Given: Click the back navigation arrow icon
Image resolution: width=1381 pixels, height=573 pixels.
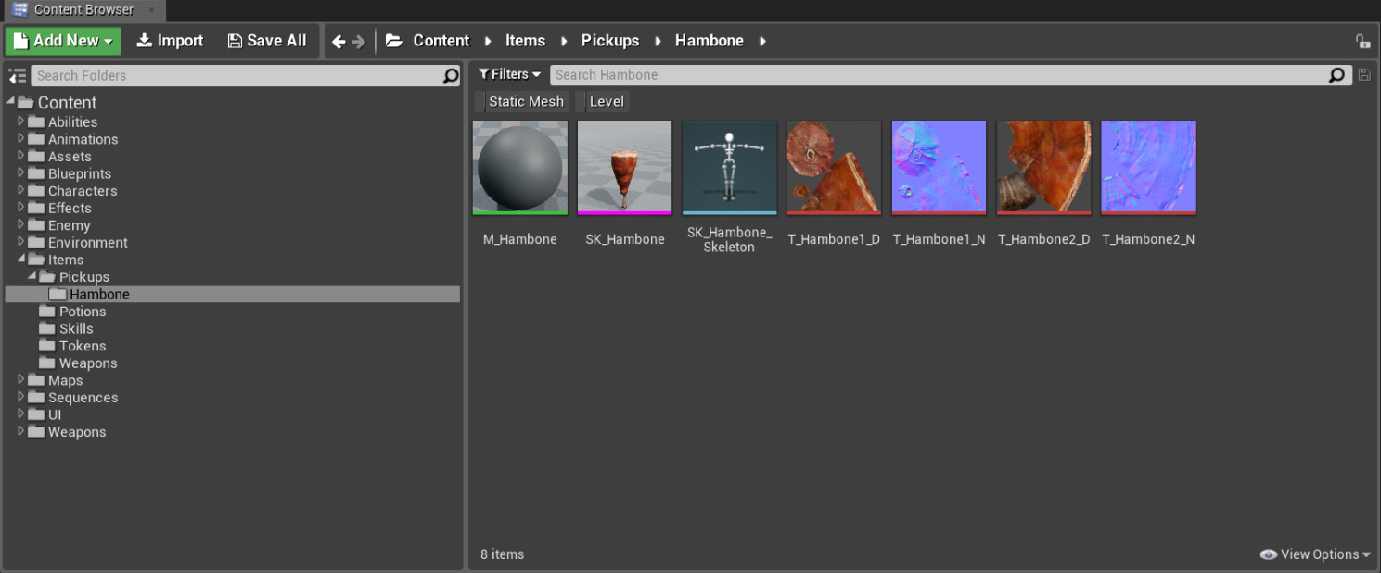Looking at the screenshot, I should 339,41.
